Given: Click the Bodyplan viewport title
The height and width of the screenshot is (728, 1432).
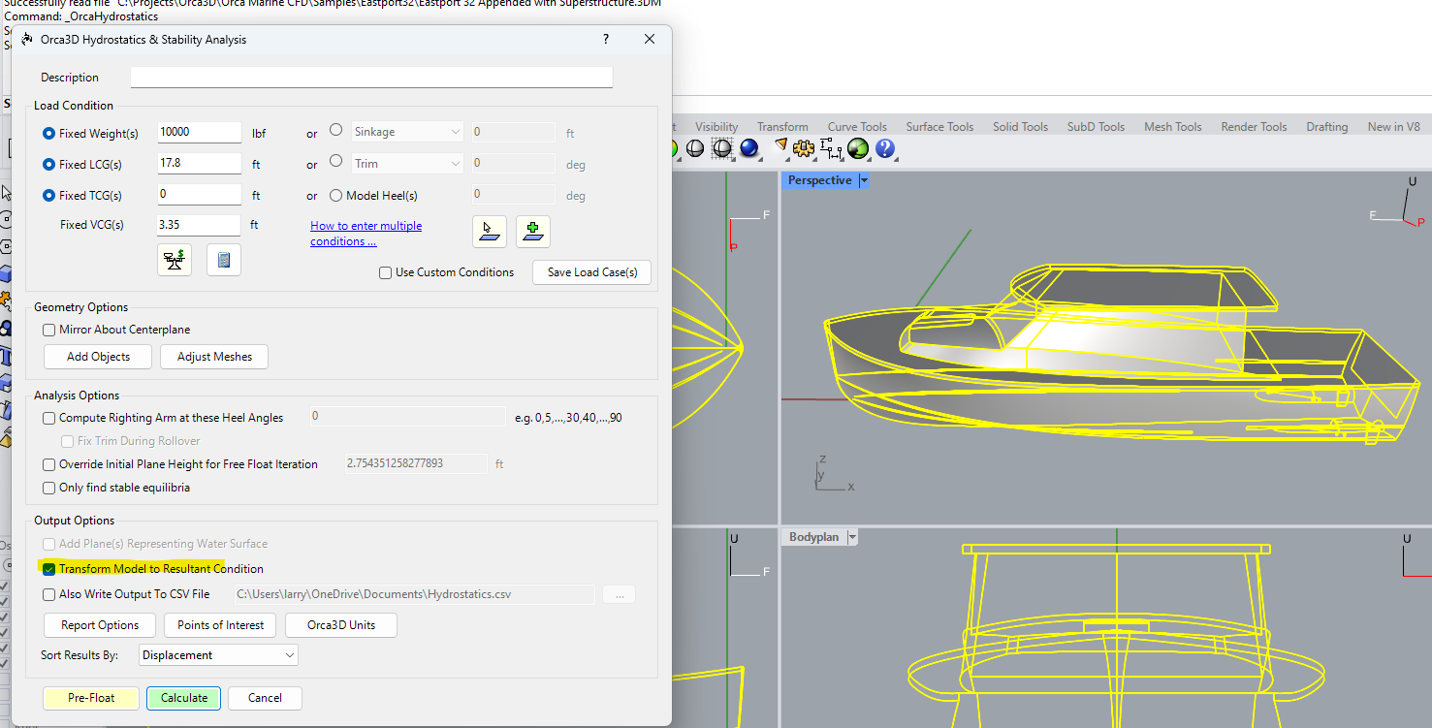Looking at the screenshot, I should tap(813, 537).
